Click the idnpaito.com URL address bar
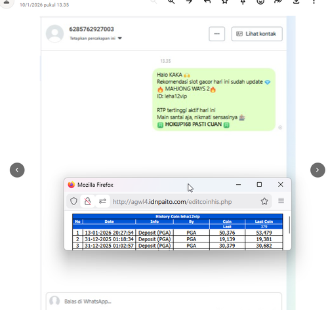 point(173,201)
